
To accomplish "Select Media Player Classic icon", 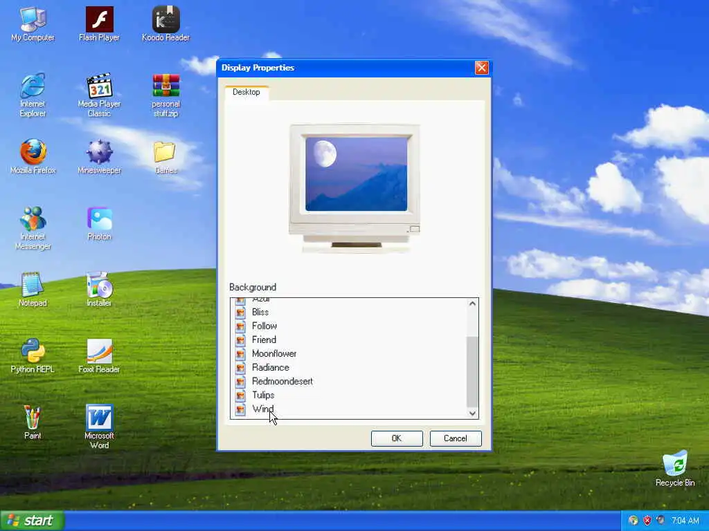I will coord(99,95).
